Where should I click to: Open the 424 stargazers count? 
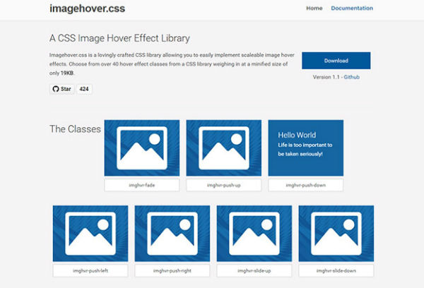[84, 89]
